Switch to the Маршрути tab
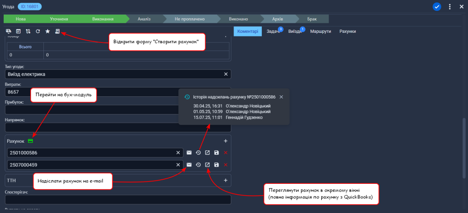Viewport: 468px width, 213px height. click(x=320, y=31)
